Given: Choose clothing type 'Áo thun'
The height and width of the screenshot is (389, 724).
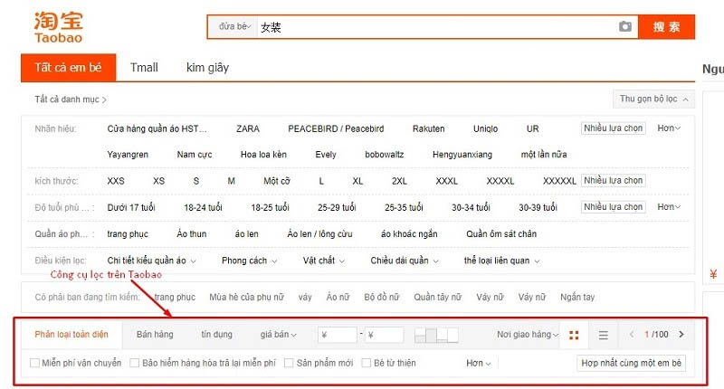Looking at the screenshot, I should [x=191, y=234].
